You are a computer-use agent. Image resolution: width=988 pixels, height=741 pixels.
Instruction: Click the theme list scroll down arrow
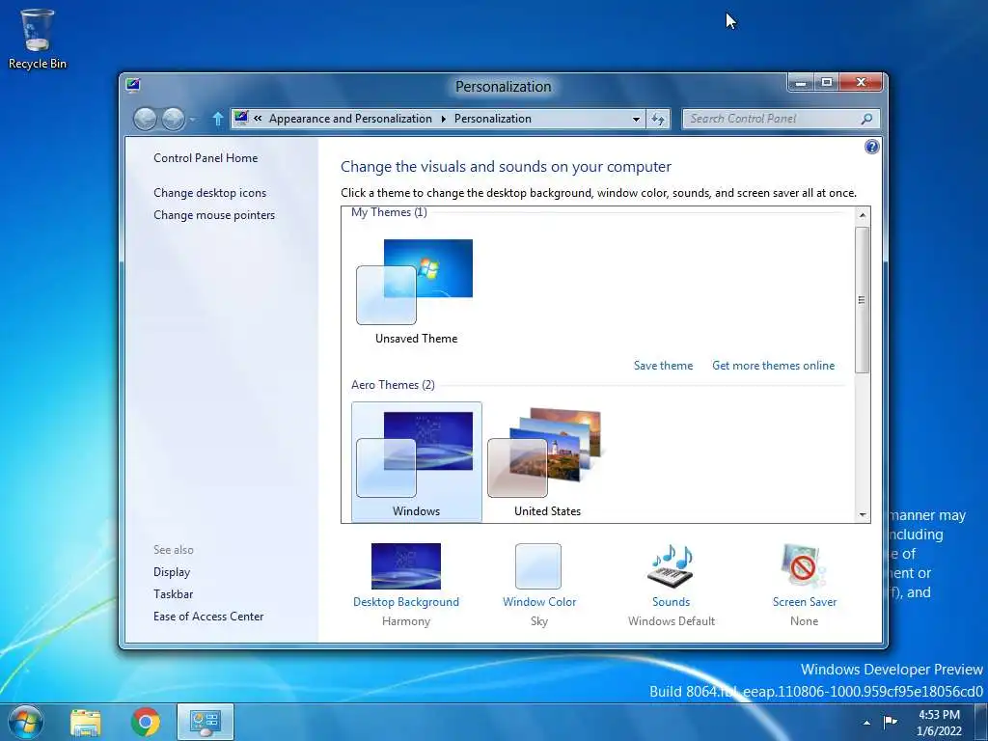tap(862, 515)
